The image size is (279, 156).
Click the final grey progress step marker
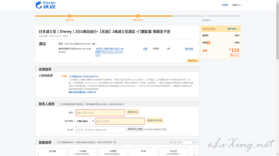pyautogui.click(x=206, y=16)
